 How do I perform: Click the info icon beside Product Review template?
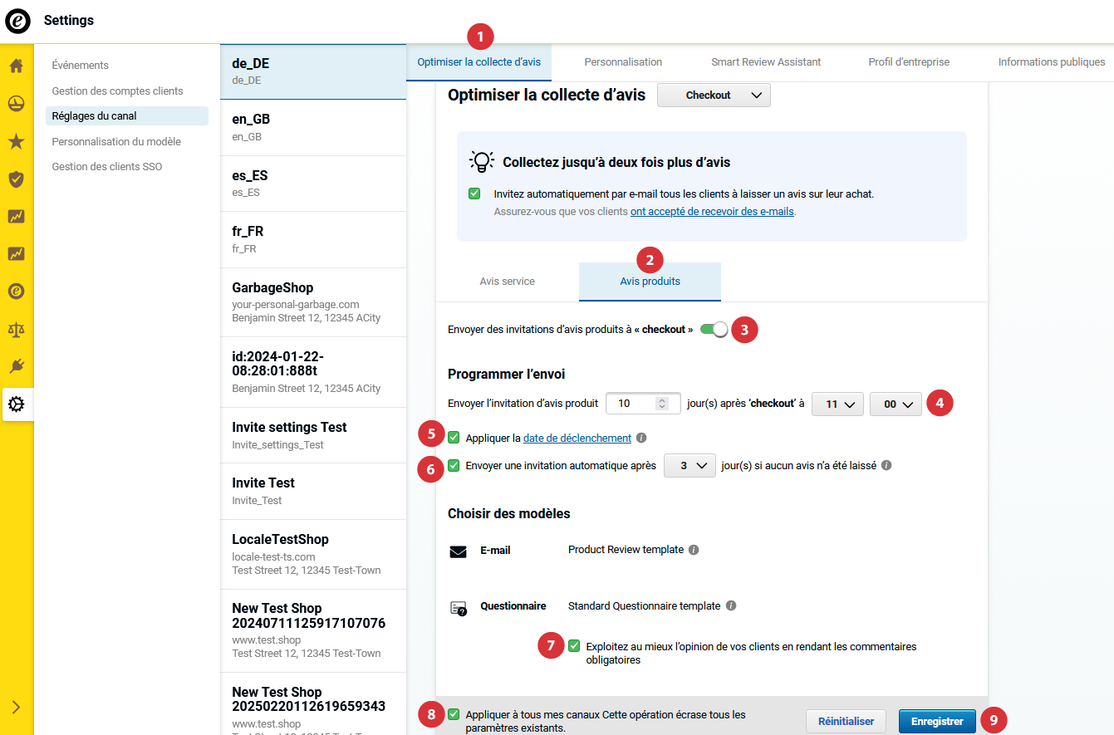click(x=694, y=550)
